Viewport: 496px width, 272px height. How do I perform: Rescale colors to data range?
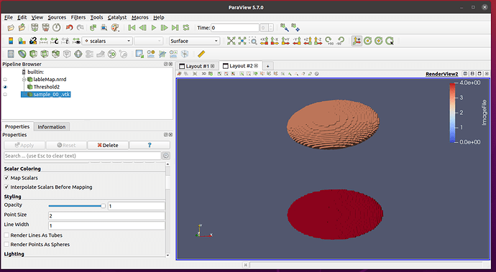(43, 41)
